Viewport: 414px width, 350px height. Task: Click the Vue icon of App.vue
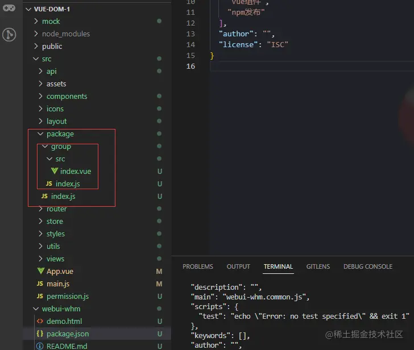tap(41, 271)
